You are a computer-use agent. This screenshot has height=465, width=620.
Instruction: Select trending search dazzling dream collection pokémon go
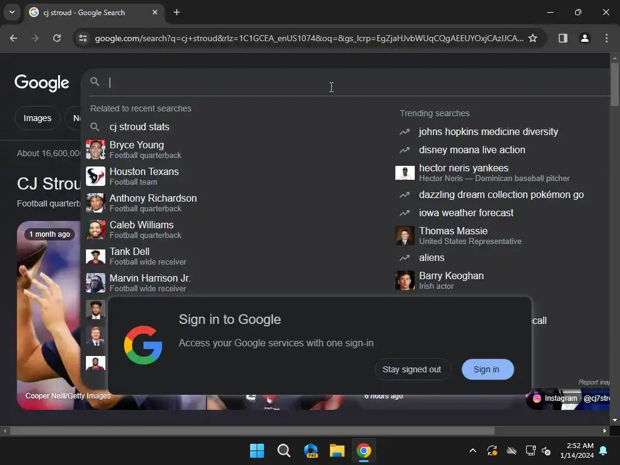(501, 194)
